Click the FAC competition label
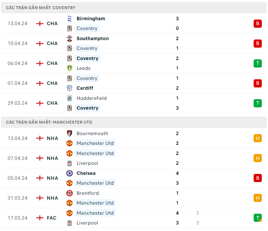This screenshot has height=231, width=268. (52, 218)
